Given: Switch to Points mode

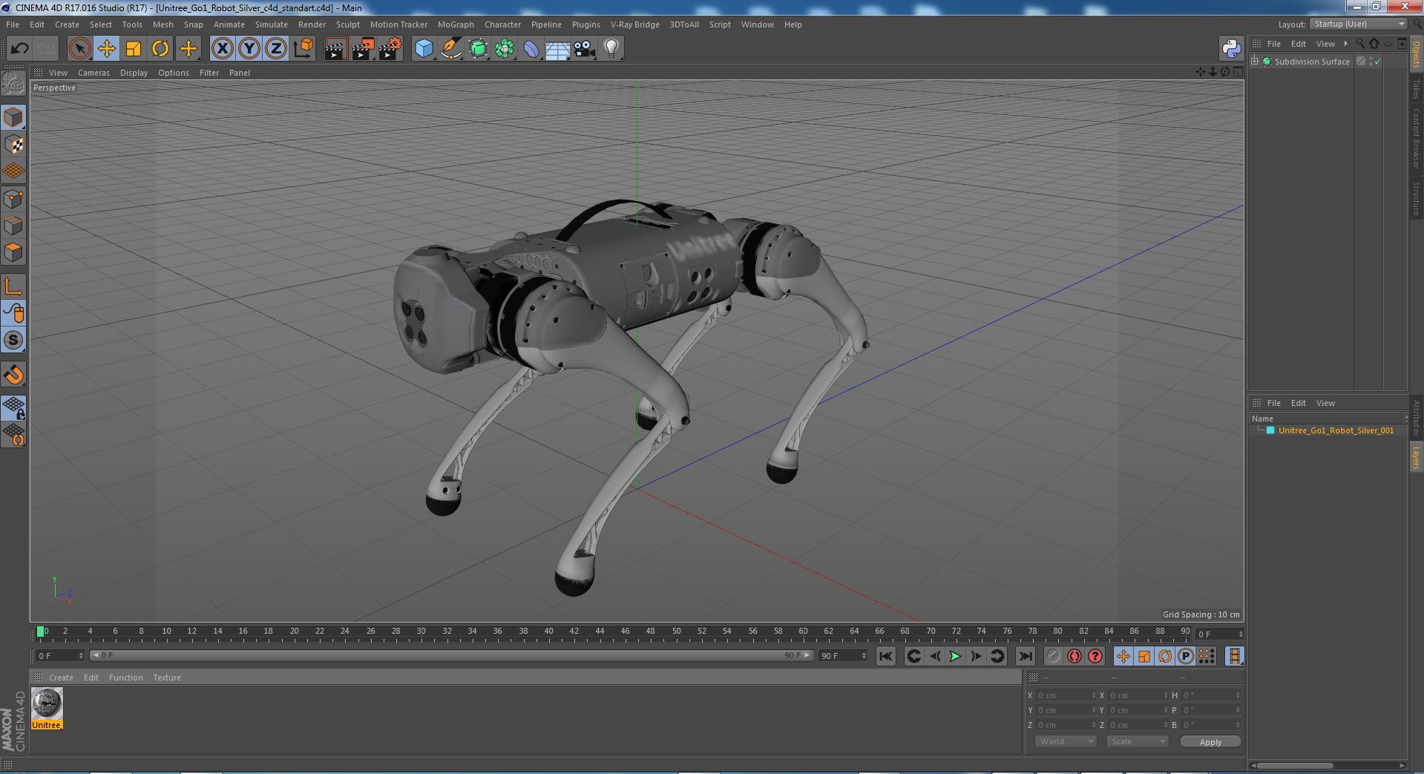Looking at the screenshot, I should coord(13,199).
